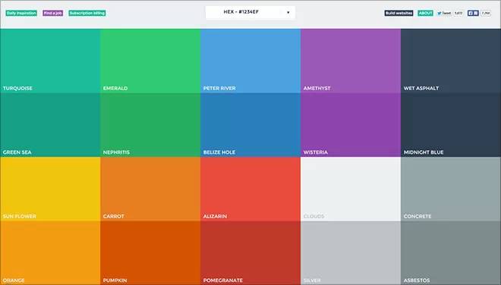Open the Build websites link
501x285 pixels.
pyautogui.click(x=399, y=13)
